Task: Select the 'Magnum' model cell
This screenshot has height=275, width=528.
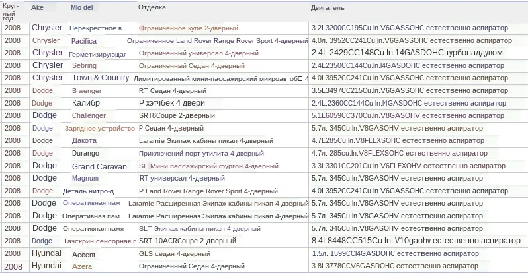Action: (85, 178)
